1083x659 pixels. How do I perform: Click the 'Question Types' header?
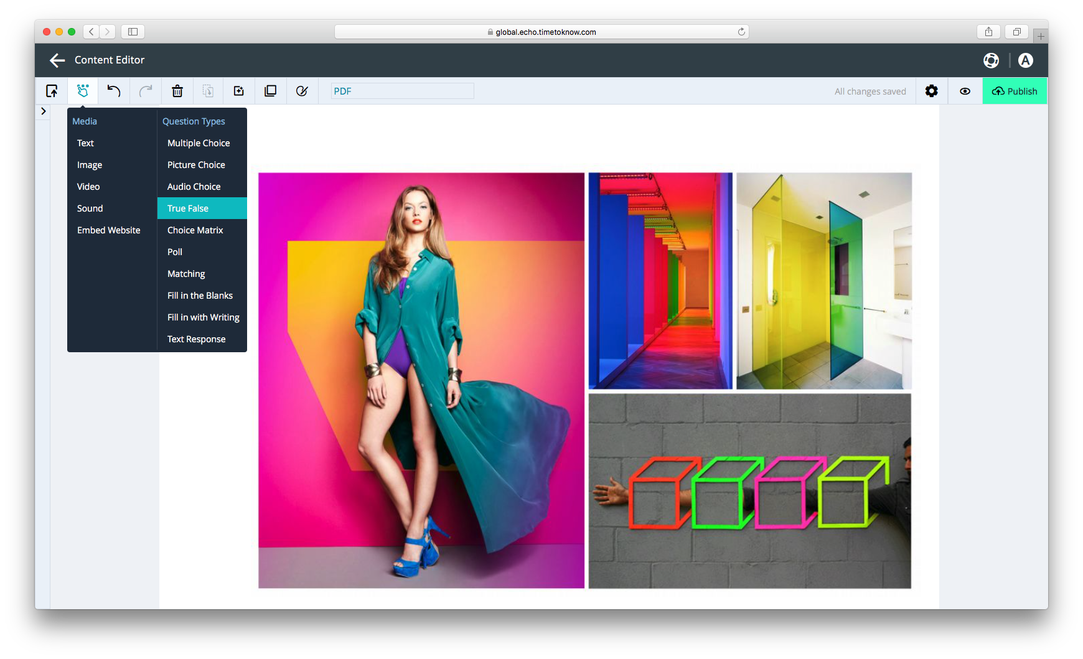click(x=194, y=121)
